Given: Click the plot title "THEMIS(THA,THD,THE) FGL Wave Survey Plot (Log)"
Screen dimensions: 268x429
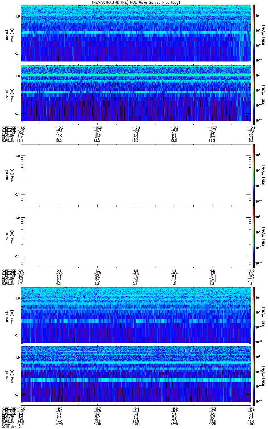Looking at the screenshot, I should 136,2.
